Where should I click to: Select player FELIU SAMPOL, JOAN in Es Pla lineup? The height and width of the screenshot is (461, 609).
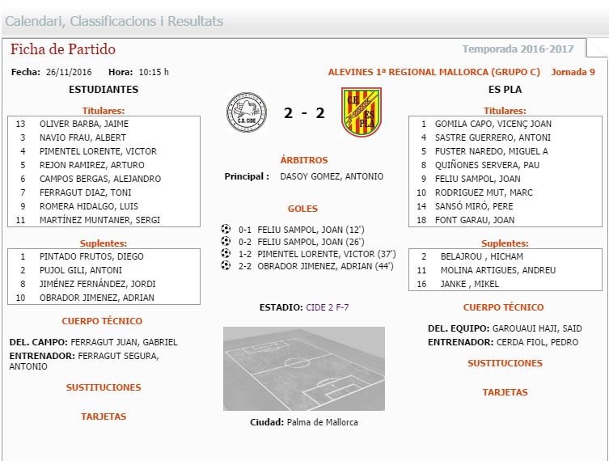[477, 179]
